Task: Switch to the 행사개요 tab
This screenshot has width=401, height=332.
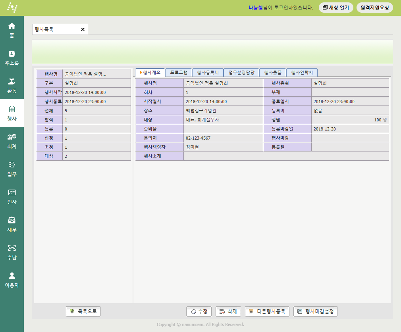Action: click(x=150, y=73)
